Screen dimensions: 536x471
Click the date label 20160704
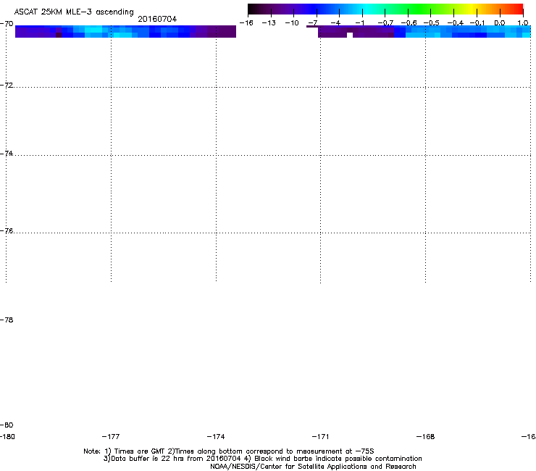157,19
